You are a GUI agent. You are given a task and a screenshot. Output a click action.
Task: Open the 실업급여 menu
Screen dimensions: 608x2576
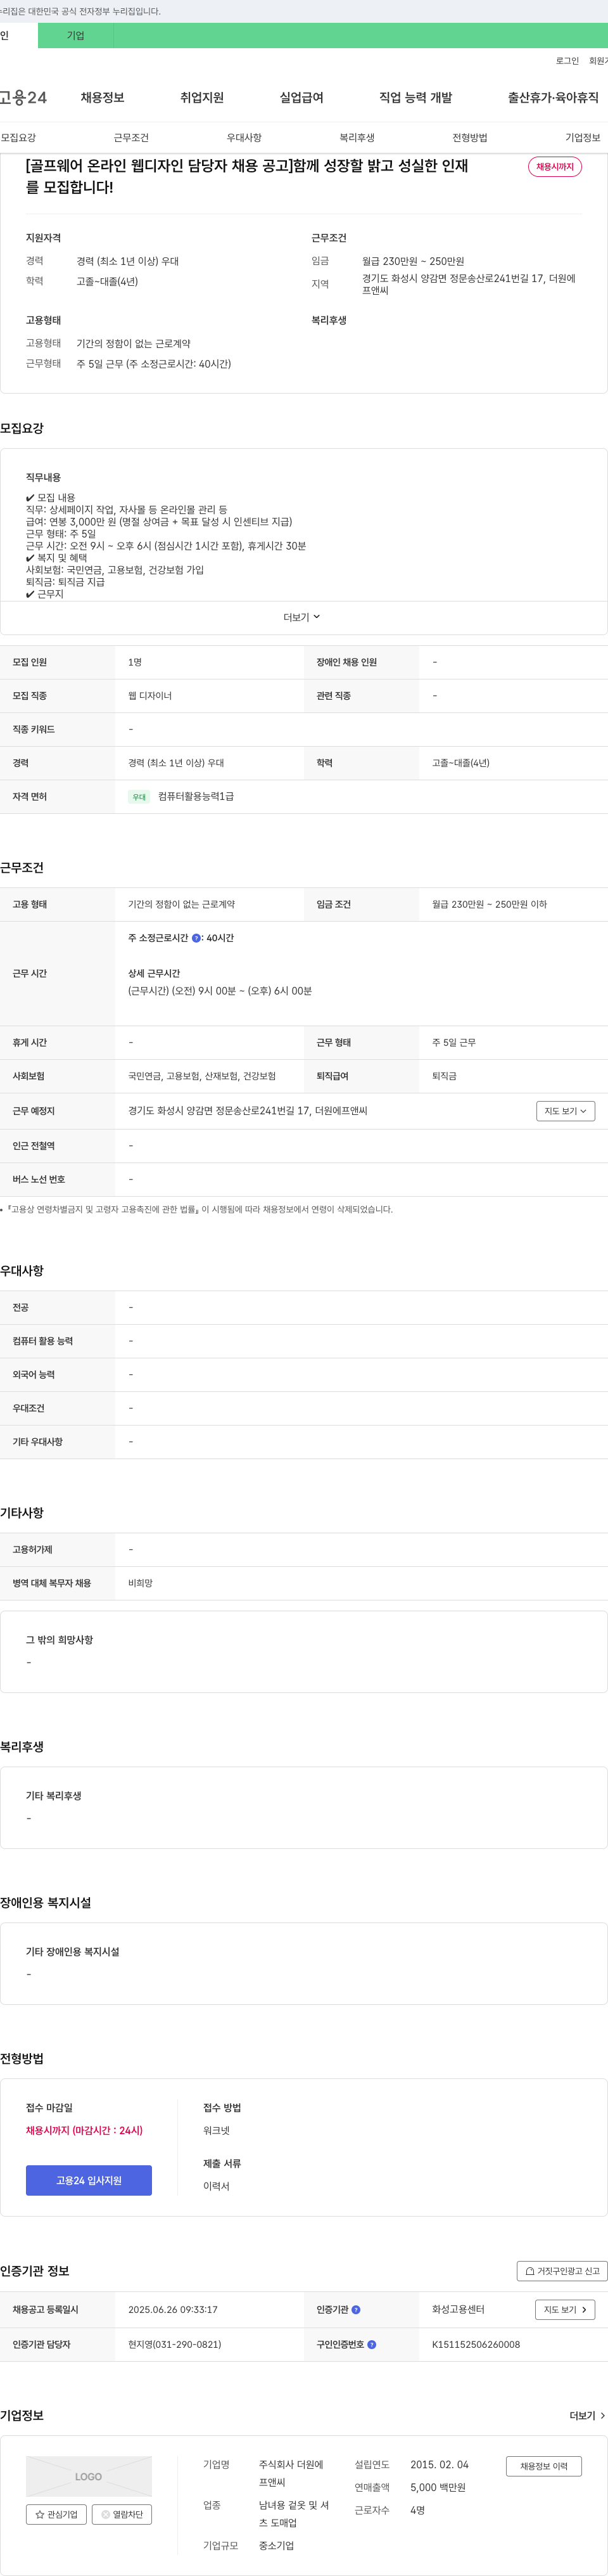tap(301, 97)
